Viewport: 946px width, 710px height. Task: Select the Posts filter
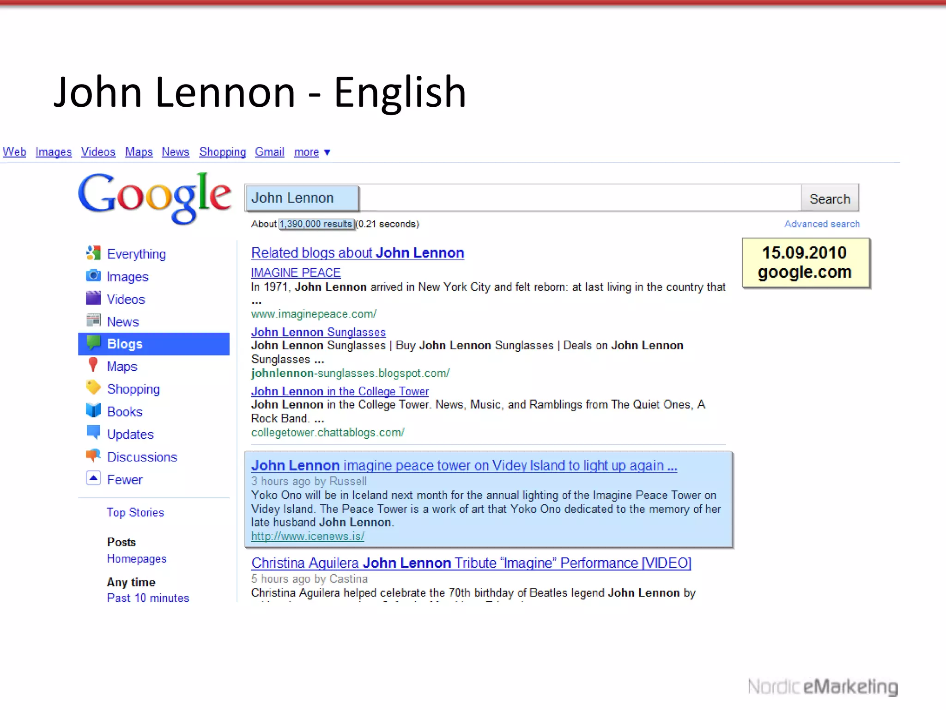121,542
